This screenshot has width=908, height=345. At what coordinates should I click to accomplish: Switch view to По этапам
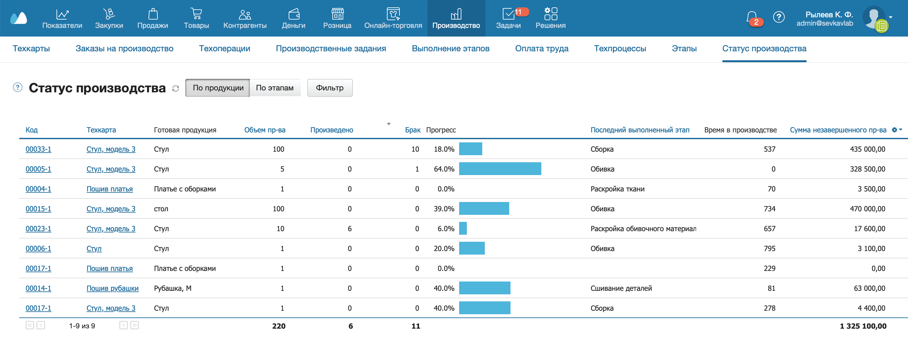pos(275,88)
